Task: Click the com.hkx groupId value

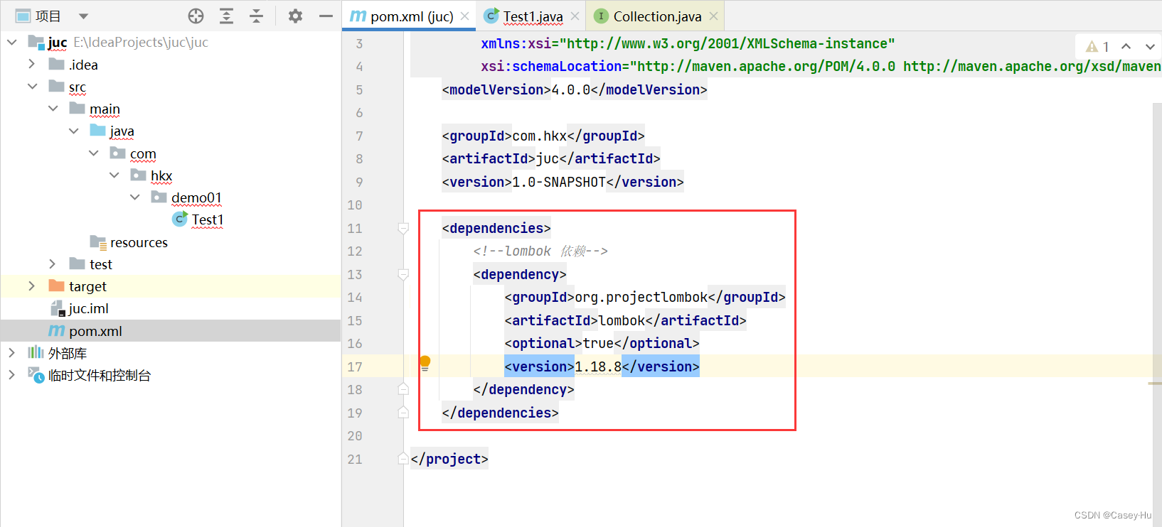Action: (x=540, y=136)
